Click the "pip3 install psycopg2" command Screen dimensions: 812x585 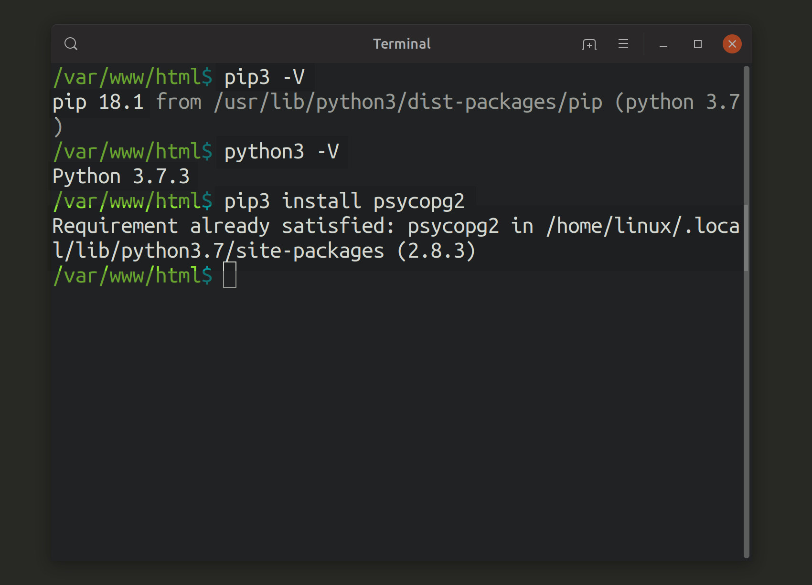[x=344, y=201]
